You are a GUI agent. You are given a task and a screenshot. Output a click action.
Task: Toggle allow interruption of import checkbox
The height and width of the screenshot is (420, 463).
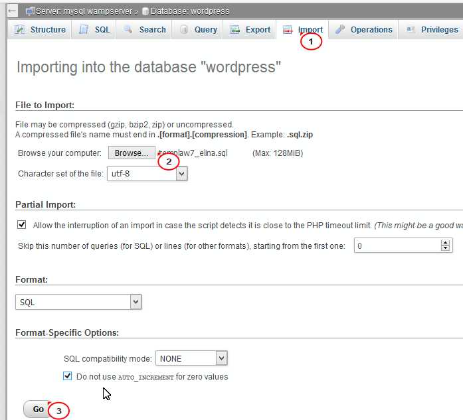pyautogui.click(x=21, y=225)
